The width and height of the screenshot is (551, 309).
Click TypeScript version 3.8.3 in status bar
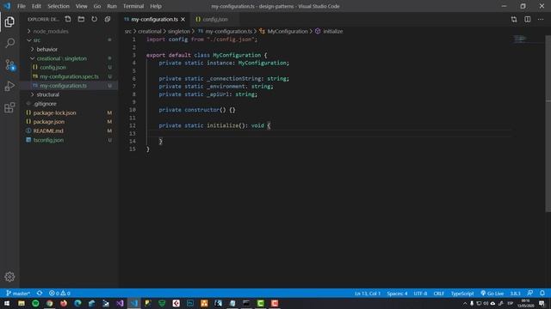point(515,294)
